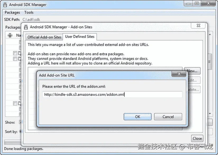Click the Android robot icon in packages header
The height and width of the screenshot is (155, 218).
tap(10, 35)
